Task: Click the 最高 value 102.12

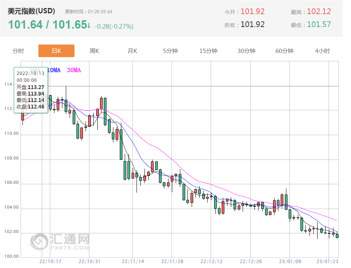Action: (319, 11)
